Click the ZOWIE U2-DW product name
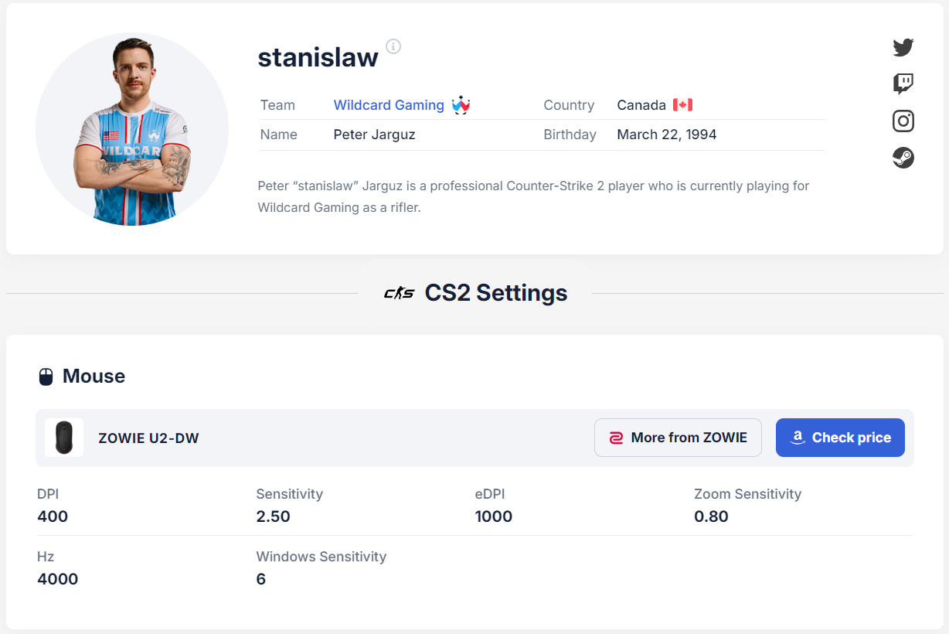Image resolution: width=949 pixels, height=634 pixels. click(148, 438)
